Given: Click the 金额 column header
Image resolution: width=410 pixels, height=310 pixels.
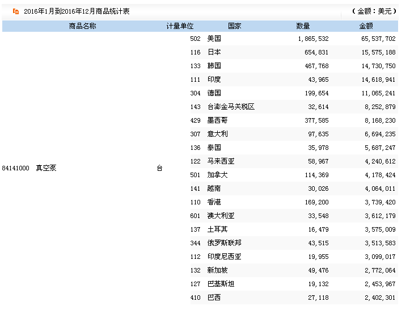Looking at the screenshot, I should tap(366, 26).
